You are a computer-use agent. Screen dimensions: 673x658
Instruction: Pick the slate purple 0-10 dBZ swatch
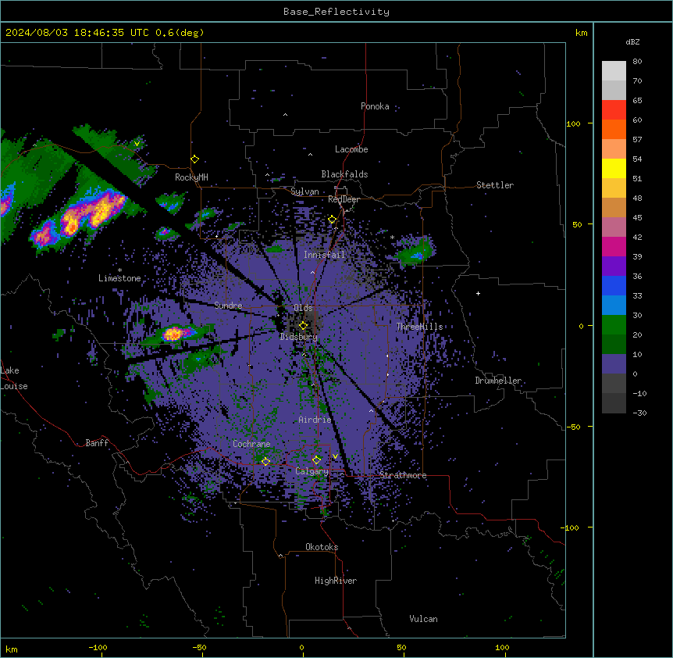[x=614, y=364]
